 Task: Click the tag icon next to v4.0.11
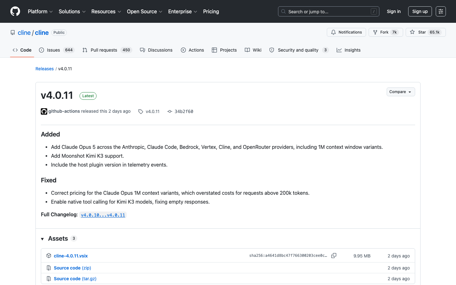(141, 111)
